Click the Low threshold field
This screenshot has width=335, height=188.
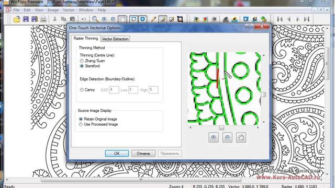[133, 90]
